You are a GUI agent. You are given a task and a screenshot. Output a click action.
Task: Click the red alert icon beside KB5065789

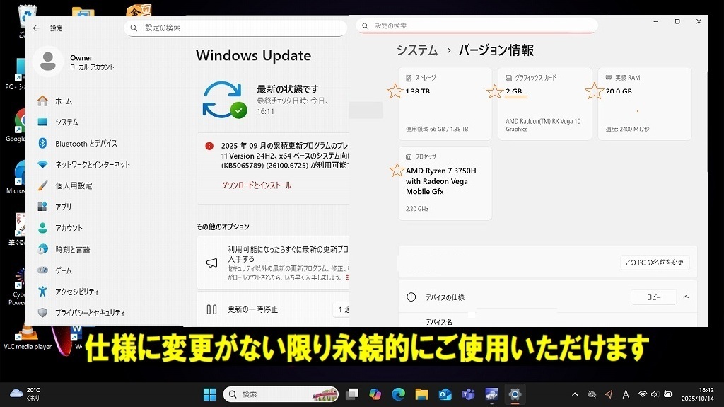(209, 146)
